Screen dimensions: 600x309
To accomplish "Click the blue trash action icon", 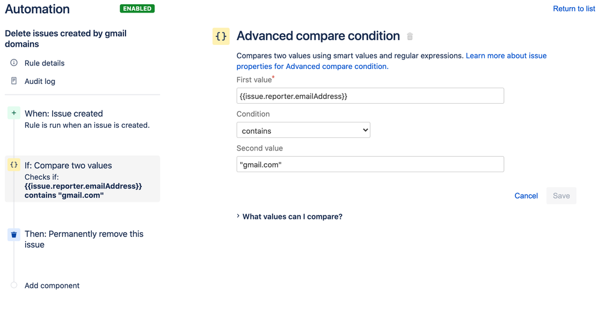I will (x=14, y=235).
